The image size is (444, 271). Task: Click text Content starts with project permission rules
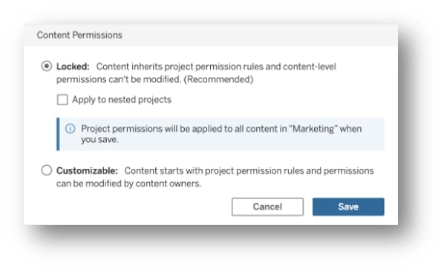(214, 171)
